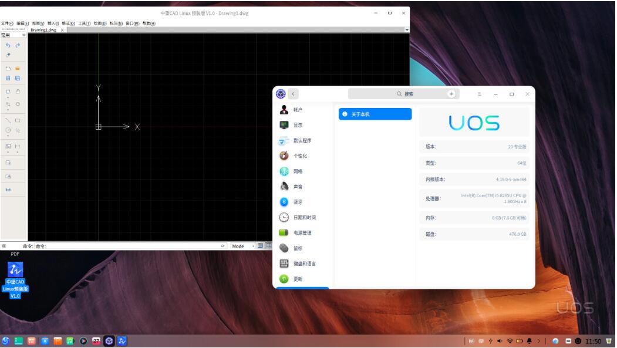Viewport: 617px width, 348px height.
Task: Open the music app in the taskbar
Action: (70, 341)
